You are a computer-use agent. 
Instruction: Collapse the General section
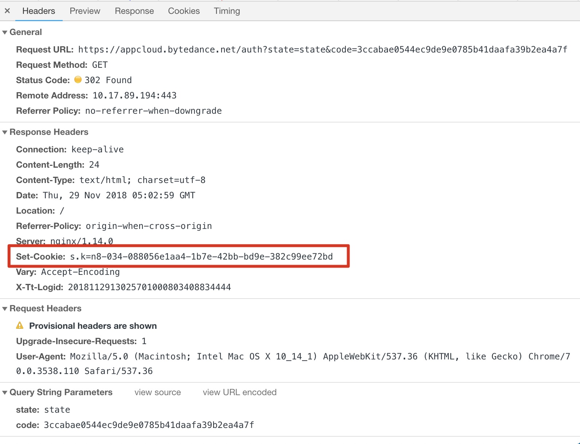tap(5, 32)
